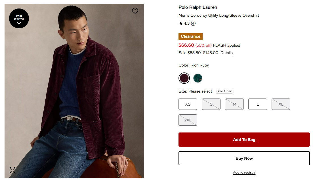Open the Add to registry link
Screen dimensions: 315x184
244,172
